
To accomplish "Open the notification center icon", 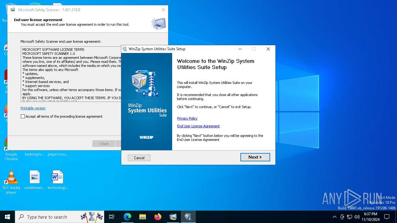I will [387, 217].
